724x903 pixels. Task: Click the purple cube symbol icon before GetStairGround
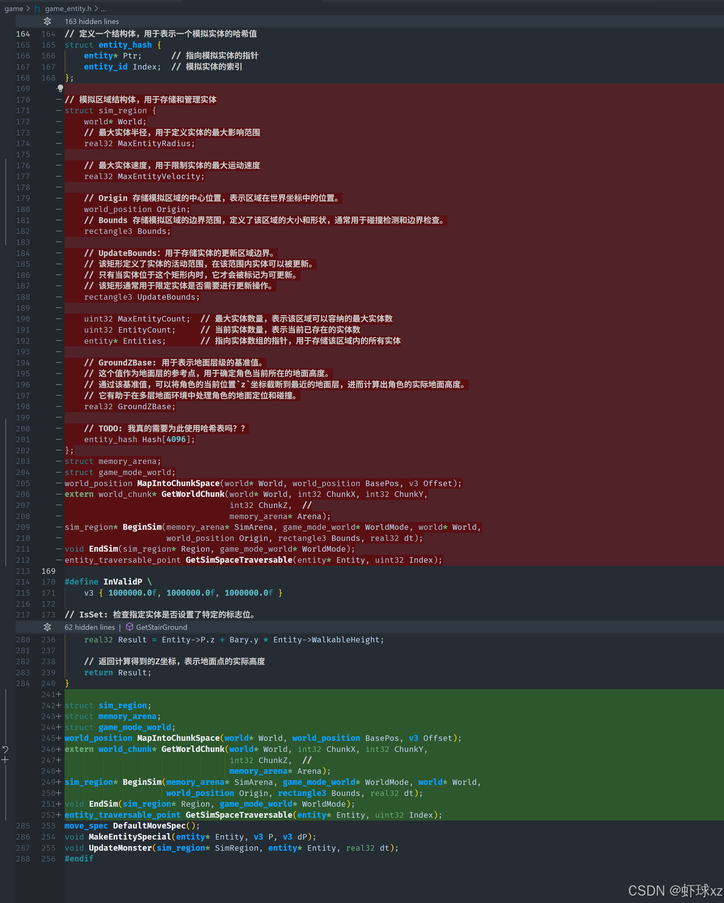[x=130, y=627]
